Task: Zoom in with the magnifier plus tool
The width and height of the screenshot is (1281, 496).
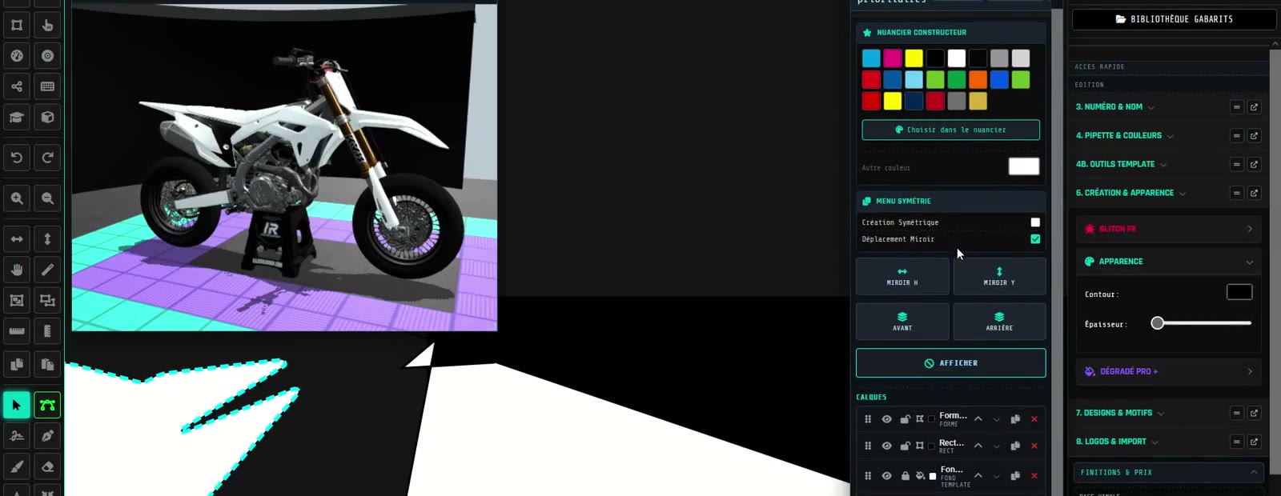Action: 17,198
